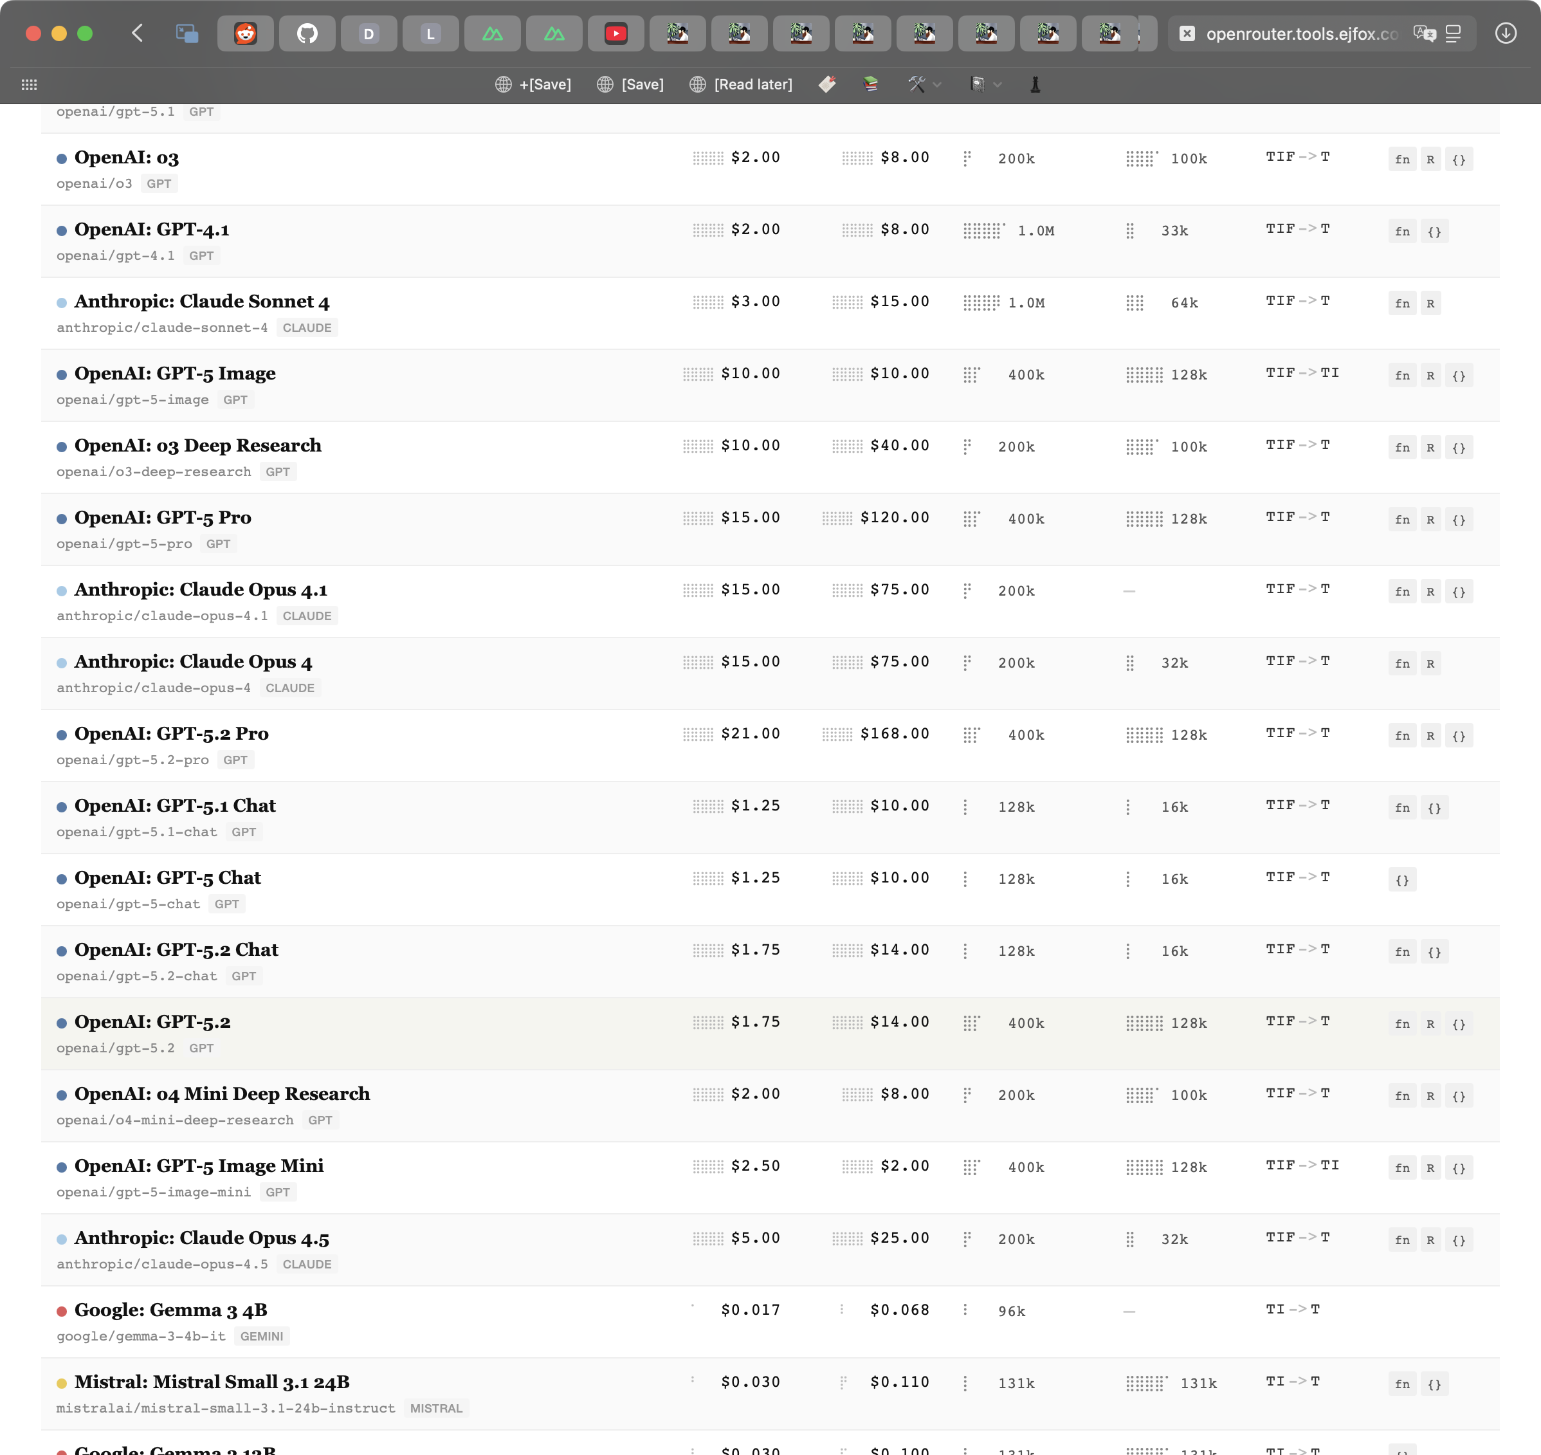This screenshot has height=1455, width=1541.
Task: Click the [Read later] bookmarklet
Action: pos(740,84)
